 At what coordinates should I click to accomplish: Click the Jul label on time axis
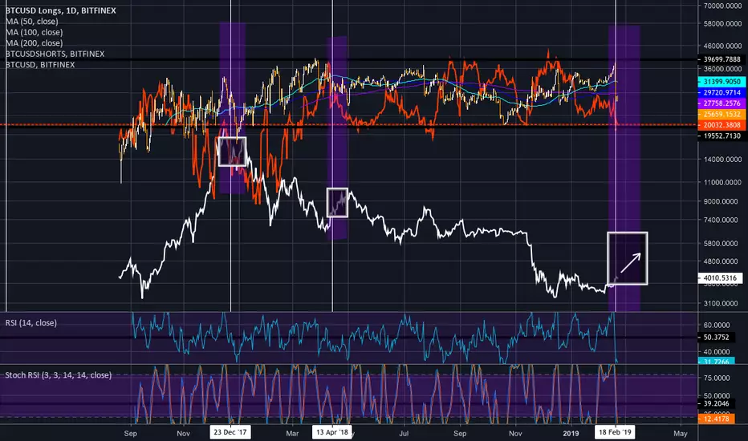click(x=404, y=433)
